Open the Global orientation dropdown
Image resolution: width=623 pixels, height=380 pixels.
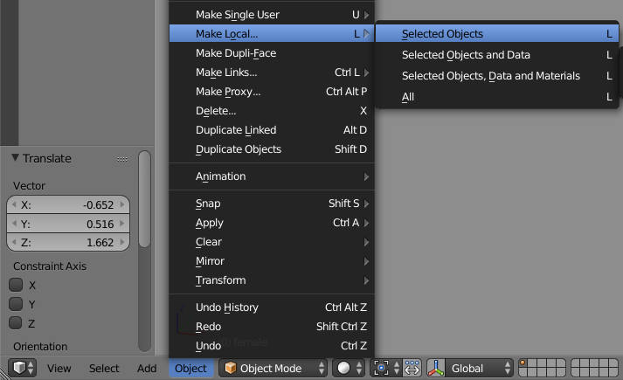click(x=479, y=368)
